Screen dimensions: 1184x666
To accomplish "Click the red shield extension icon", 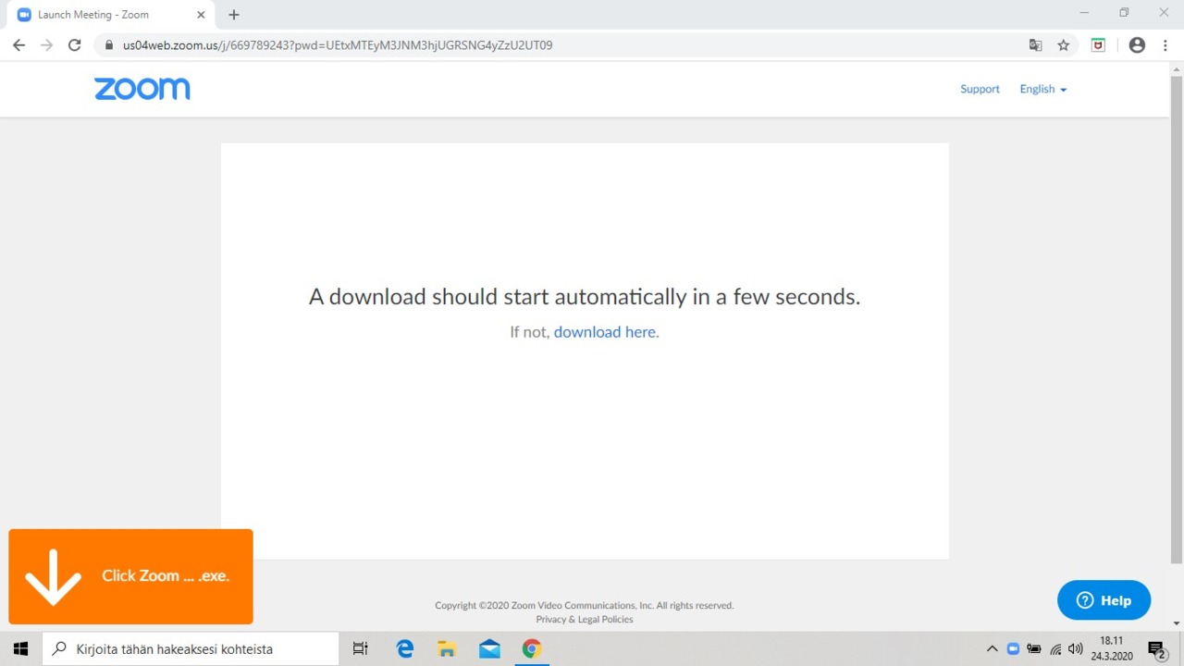I will [x=1098, y=45].
